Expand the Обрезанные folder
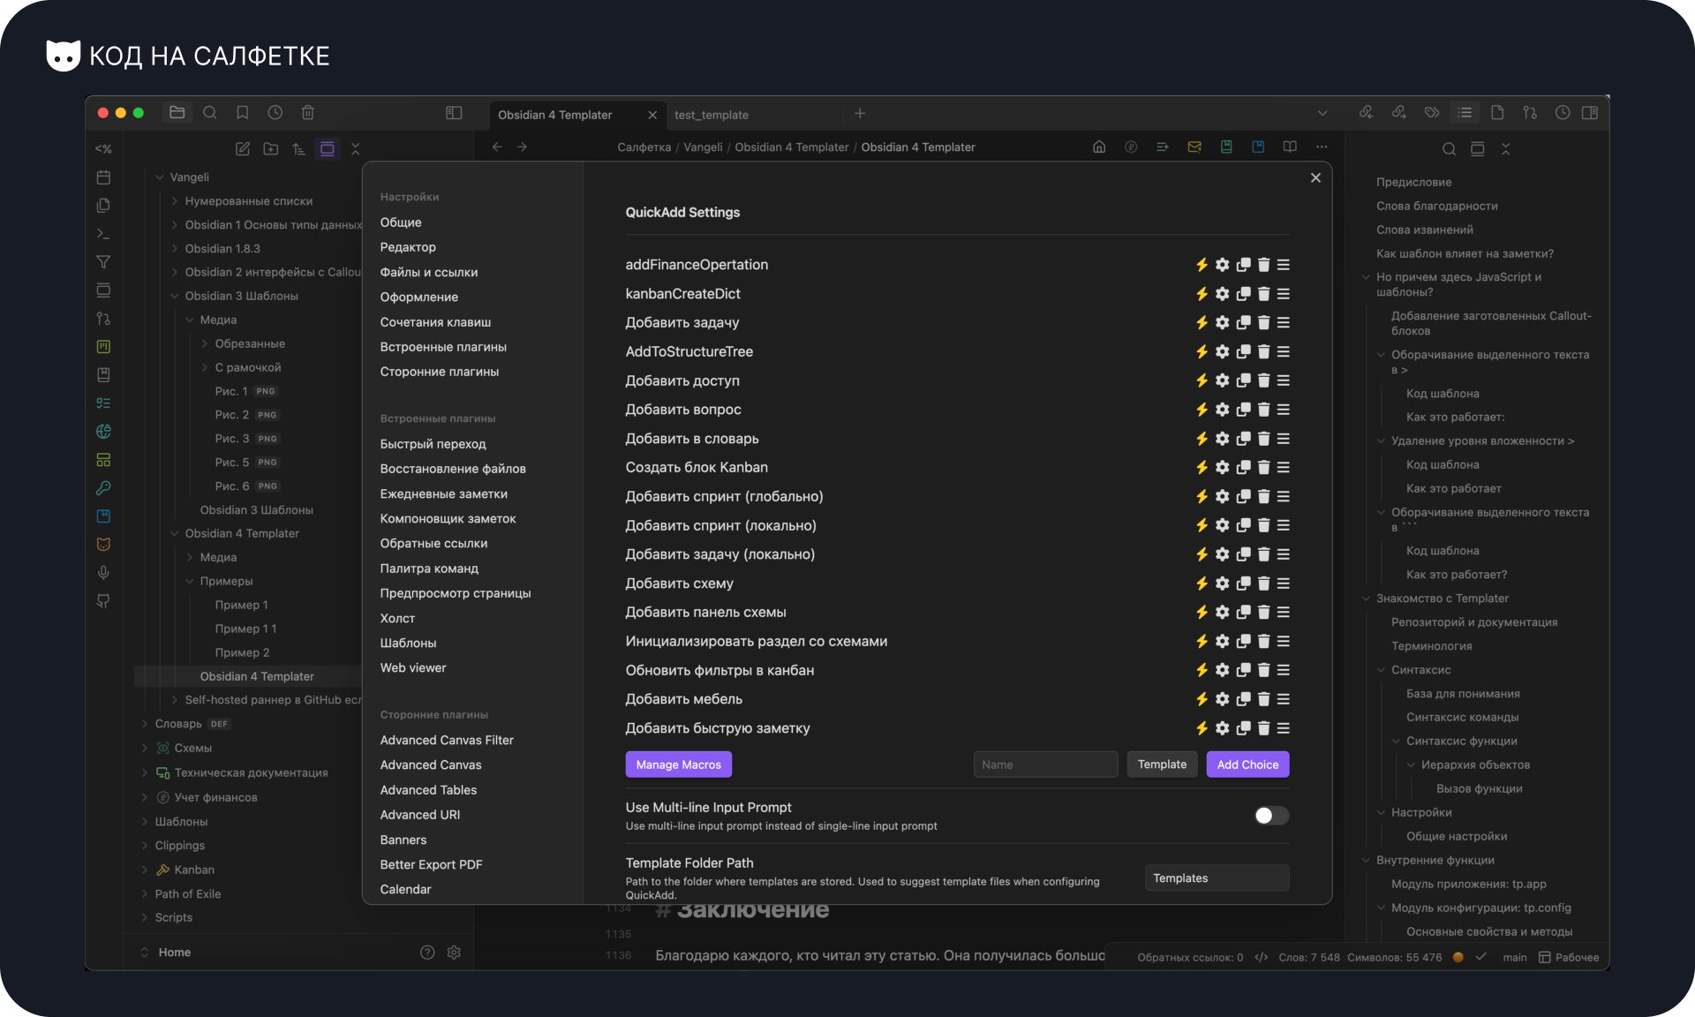This screenshot has width=1695, height=1017. pos(205,344)
